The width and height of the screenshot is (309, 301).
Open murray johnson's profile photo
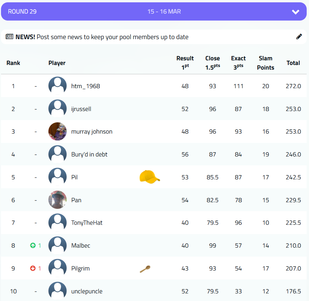point(57,132)
